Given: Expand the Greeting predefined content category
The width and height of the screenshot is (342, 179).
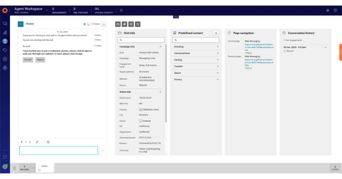Looking at the screenshot, I should point(218,47).
